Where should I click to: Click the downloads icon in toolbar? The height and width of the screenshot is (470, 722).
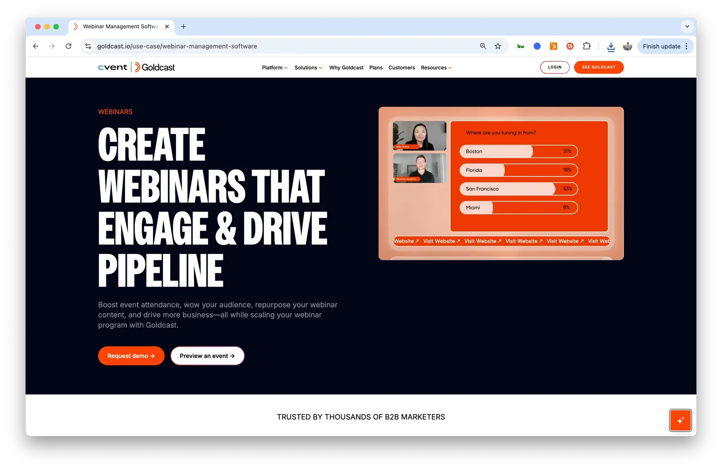(611, 46)
